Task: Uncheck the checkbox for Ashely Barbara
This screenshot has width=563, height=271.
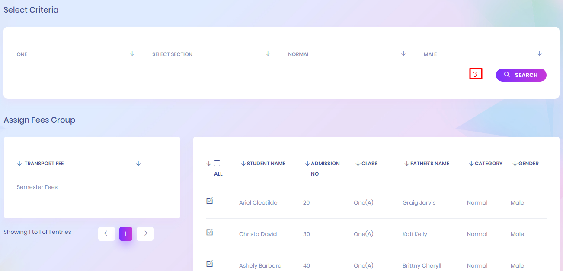Action: coord(210,264)
